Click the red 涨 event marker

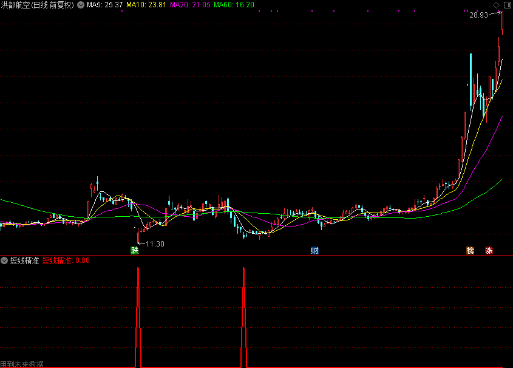tap(489, 251)
